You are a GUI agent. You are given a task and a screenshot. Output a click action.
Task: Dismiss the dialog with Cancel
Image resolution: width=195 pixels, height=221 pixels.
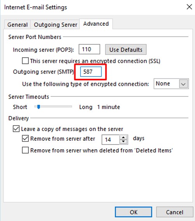pos(175,212)
